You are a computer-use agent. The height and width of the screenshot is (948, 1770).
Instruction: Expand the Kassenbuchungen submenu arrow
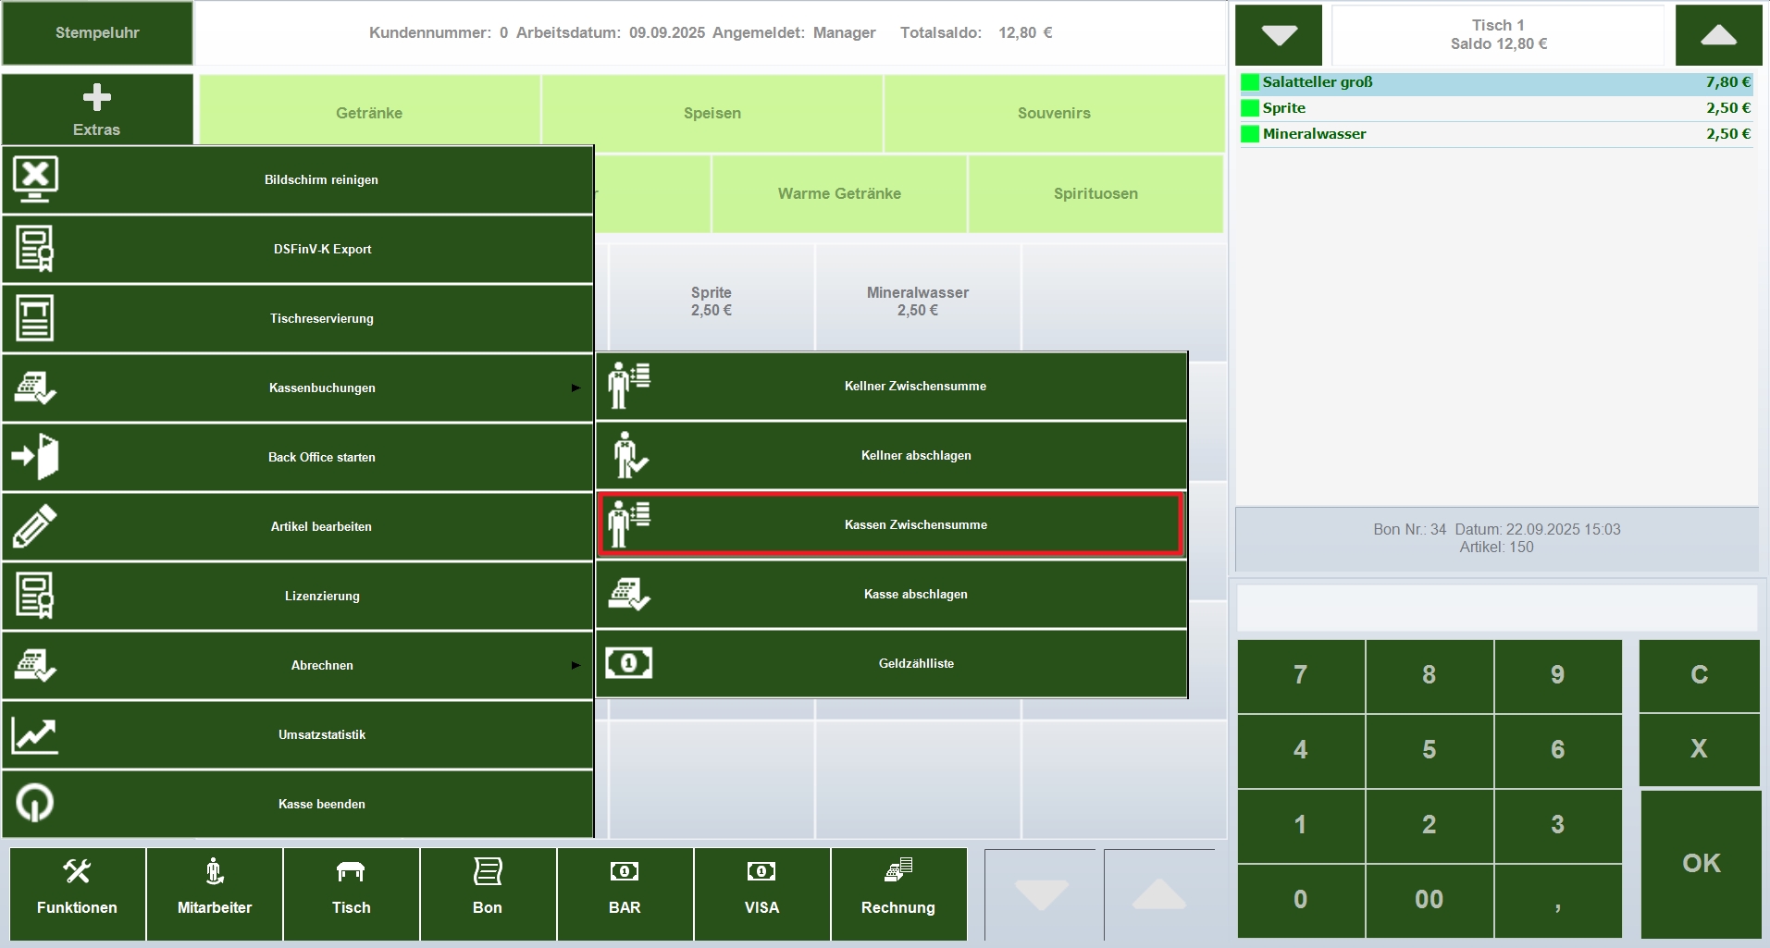click(576, 388)
